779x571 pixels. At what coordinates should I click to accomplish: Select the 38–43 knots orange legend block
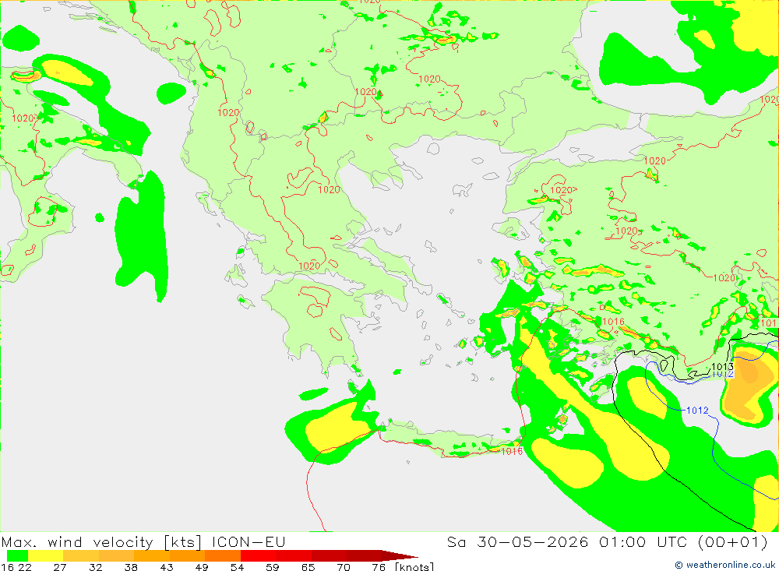[x=152, y=555]
